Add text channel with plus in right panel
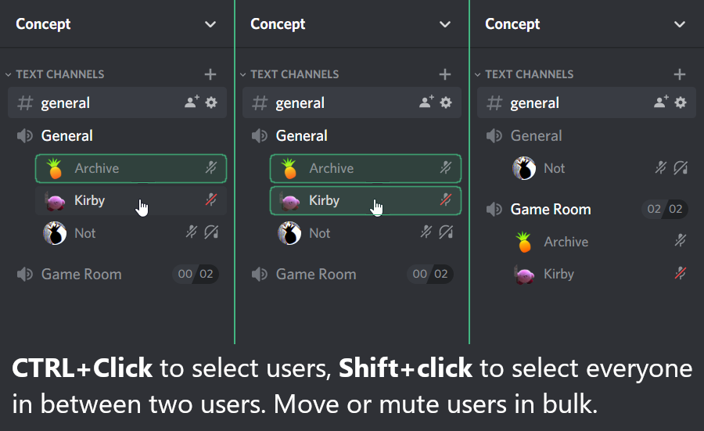Image resolution: width=704 pixels, height=431 pixels. click(x=679, y=74)
